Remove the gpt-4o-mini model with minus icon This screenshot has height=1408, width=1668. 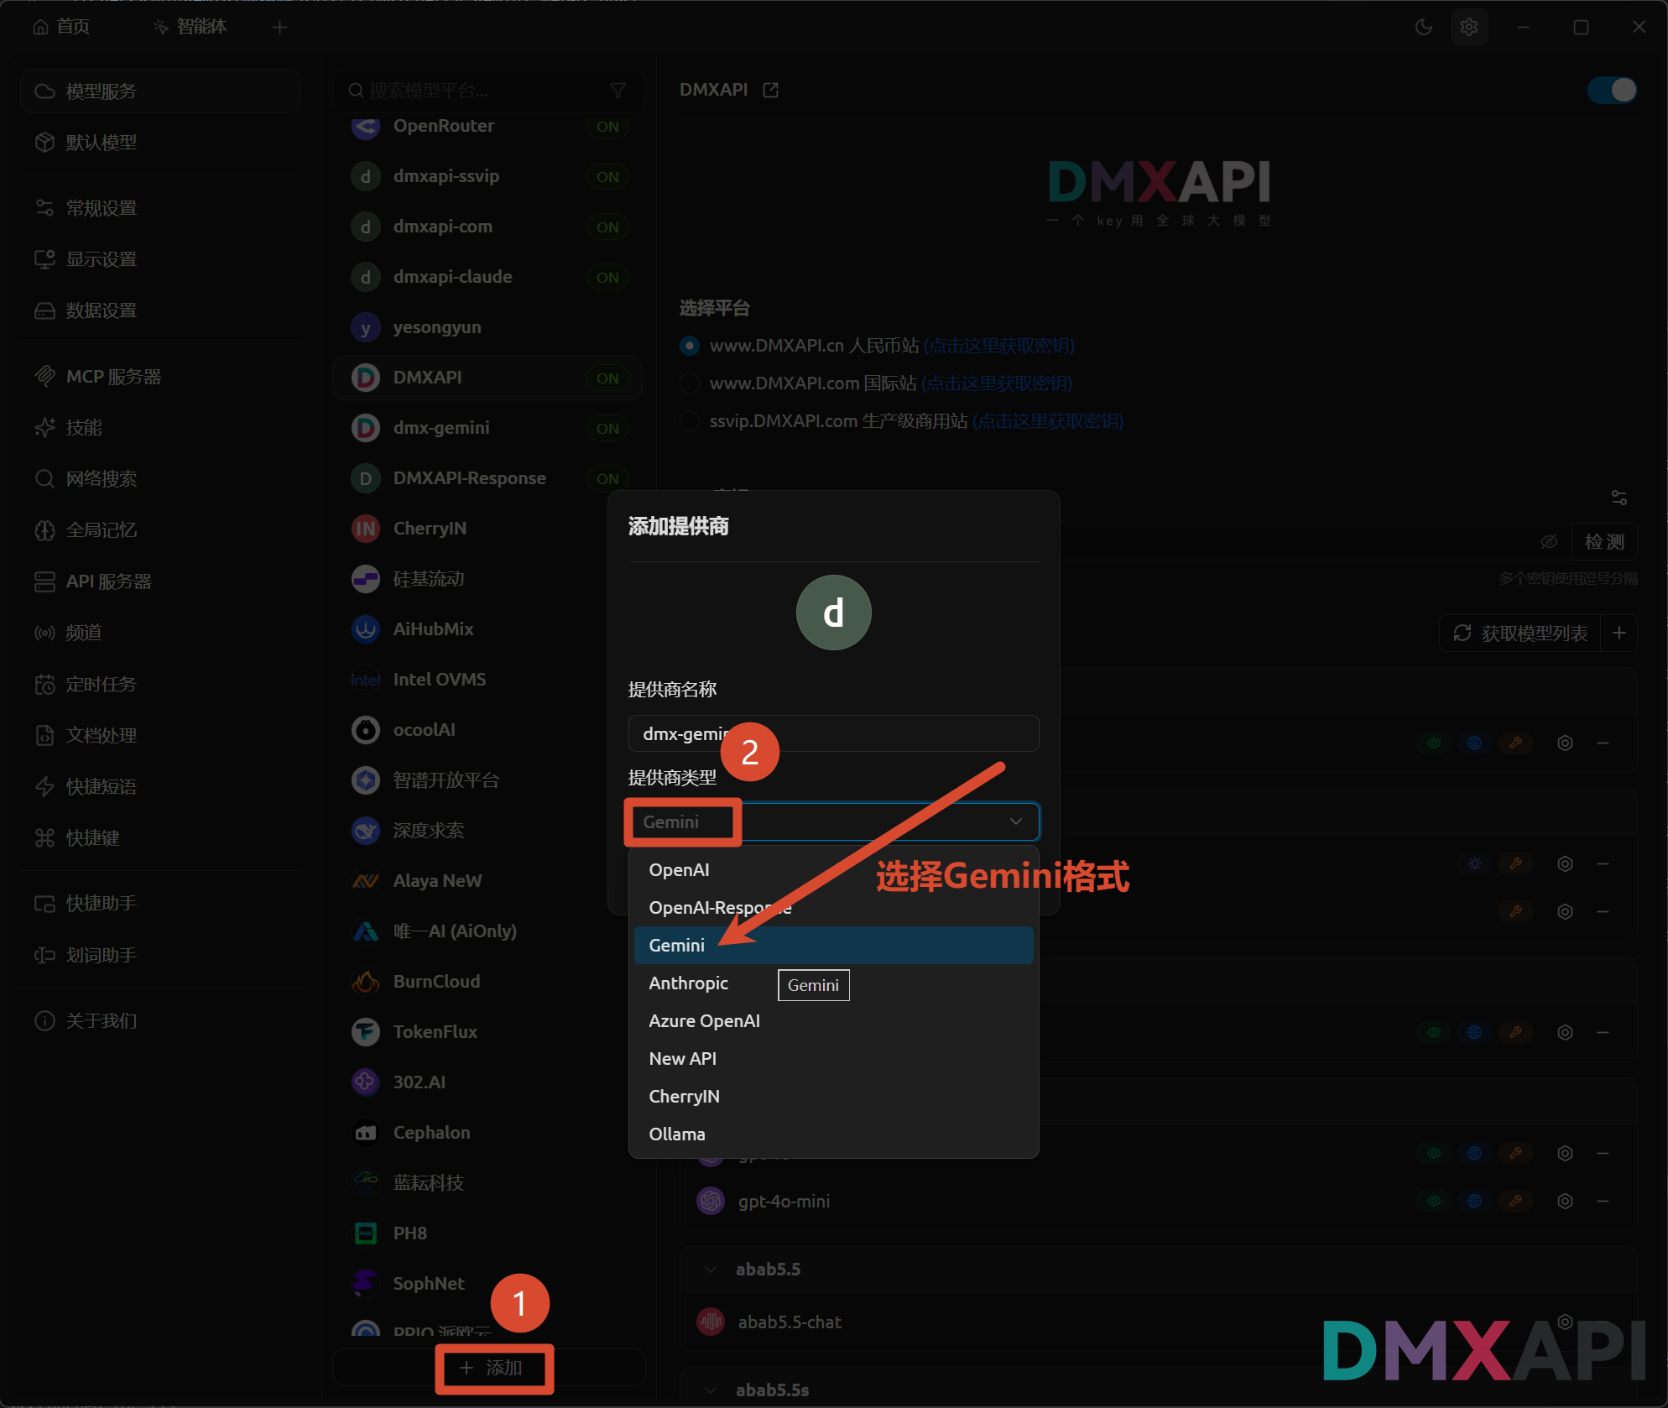[x=1603, y=1201]
